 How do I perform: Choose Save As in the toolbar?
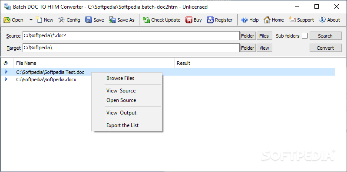click(122, 20)
